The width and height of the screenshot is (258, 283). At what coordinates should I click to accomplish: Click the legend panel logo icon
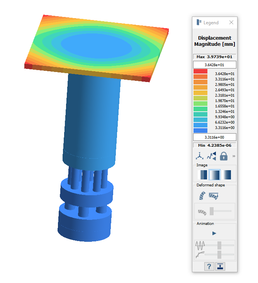pos(199,22)
